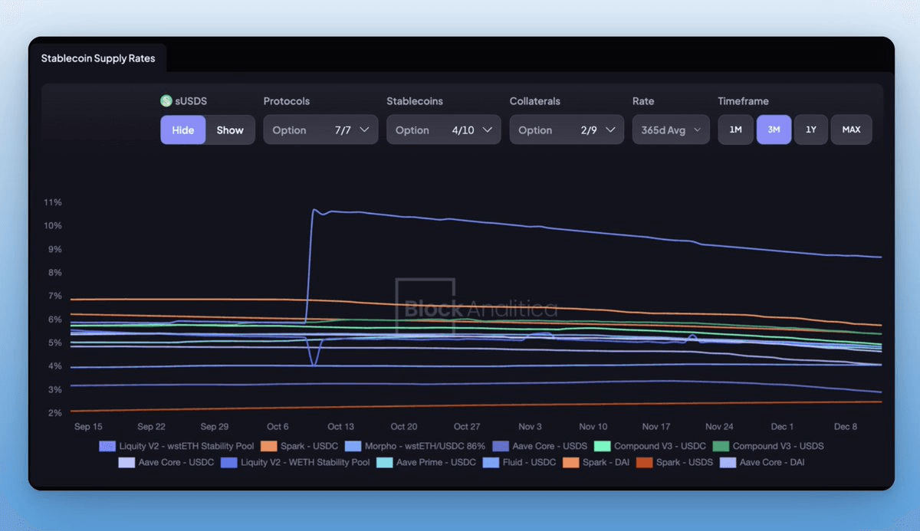
Task: Enable Show for sUSDS
Action: coord(230,129)
